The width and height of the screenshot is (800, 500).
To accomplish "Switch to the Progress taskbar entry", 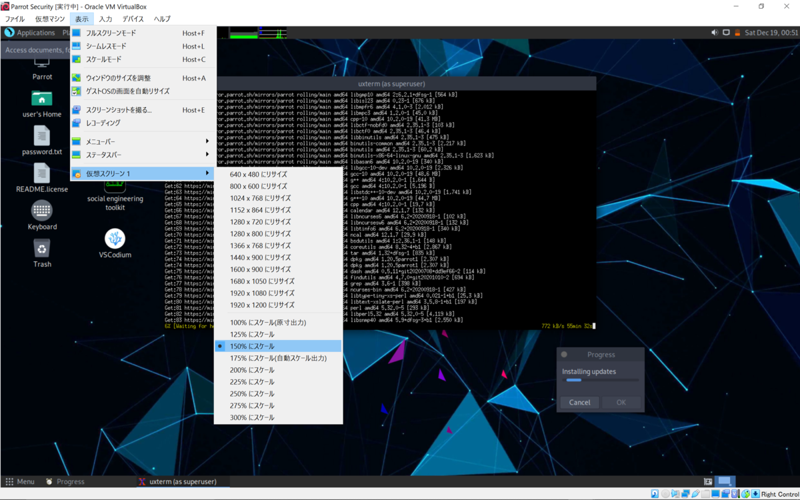I will click(x=65, y=481).
